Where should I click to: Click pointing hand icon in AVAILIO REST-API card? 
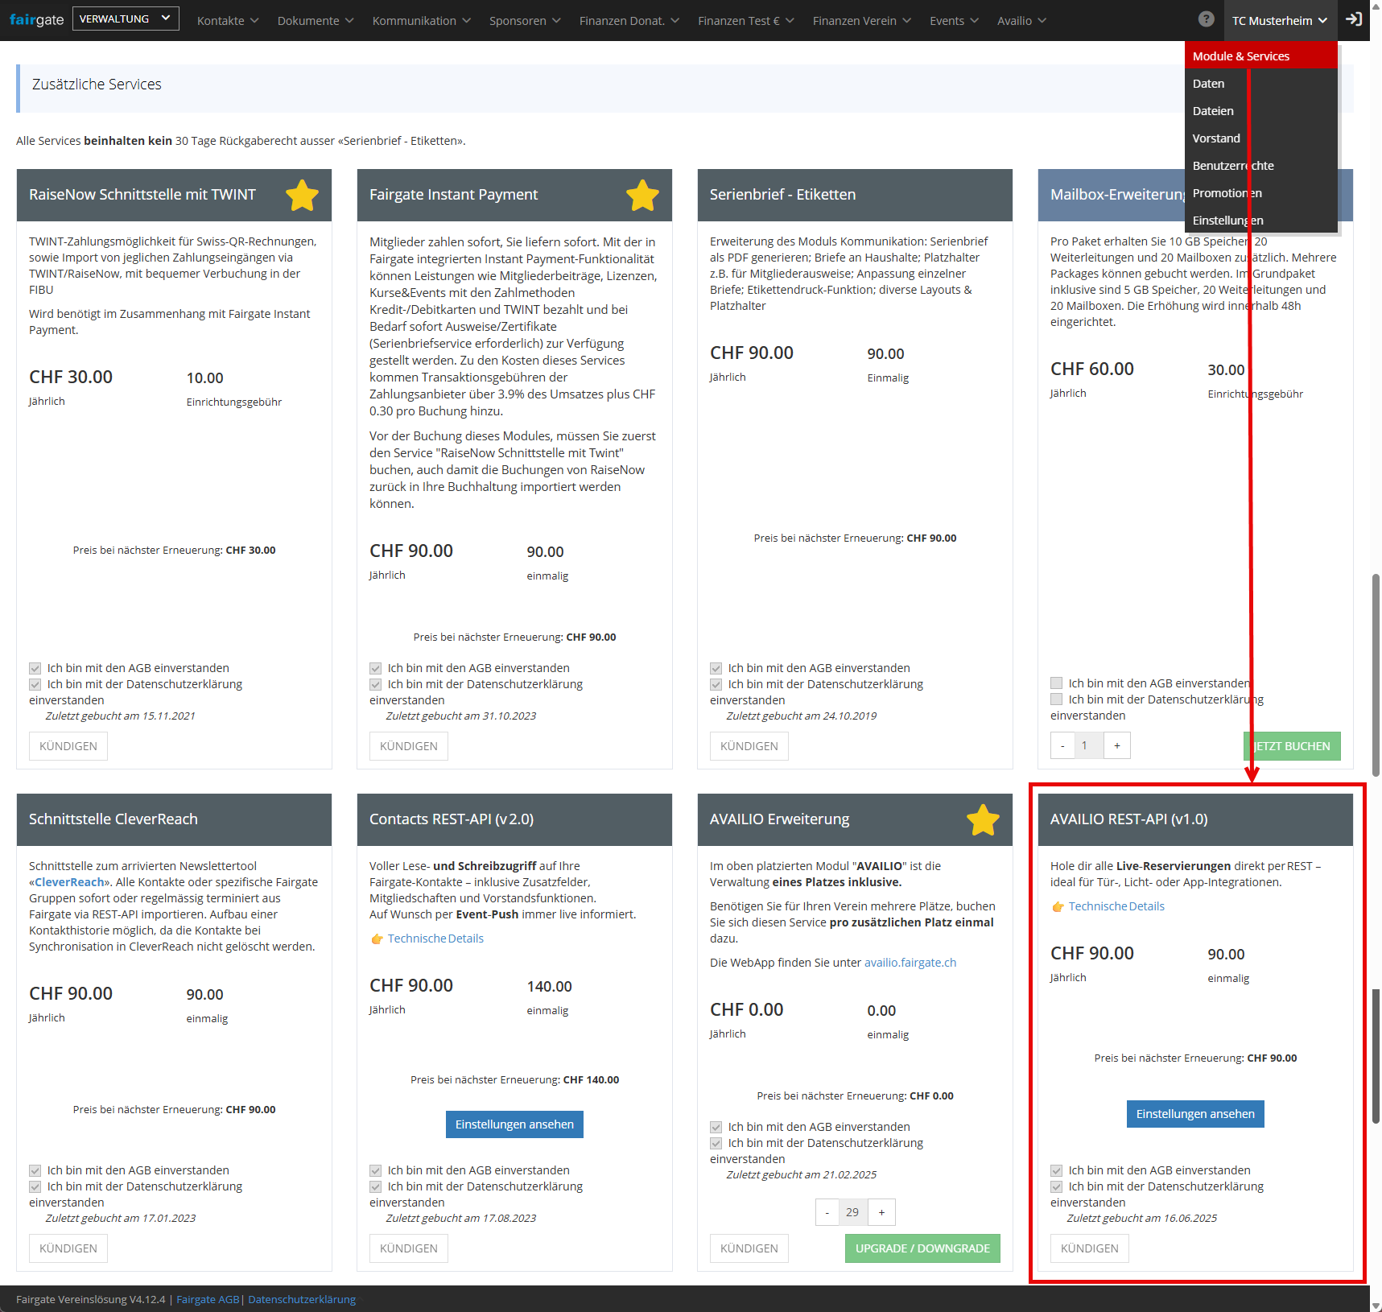tap(1058, 907)
